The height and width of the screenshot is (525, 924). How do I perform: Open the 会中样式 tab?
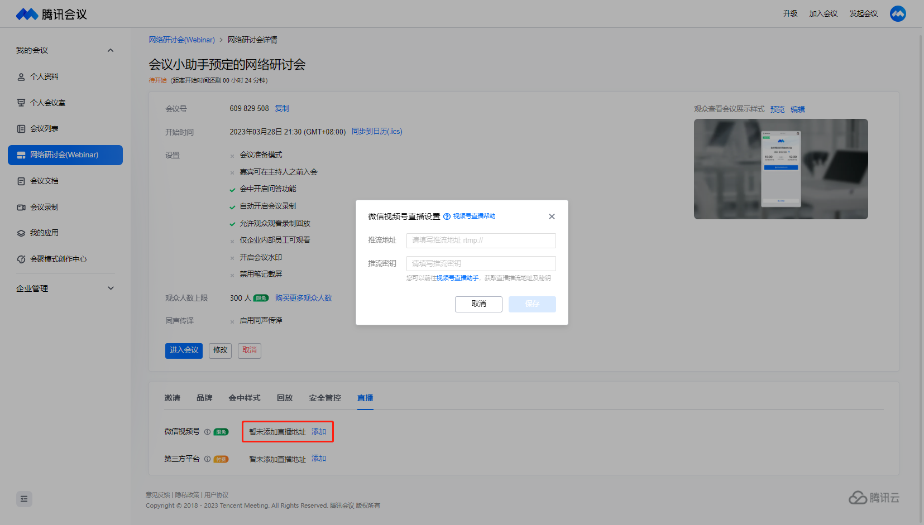[245, 398]
